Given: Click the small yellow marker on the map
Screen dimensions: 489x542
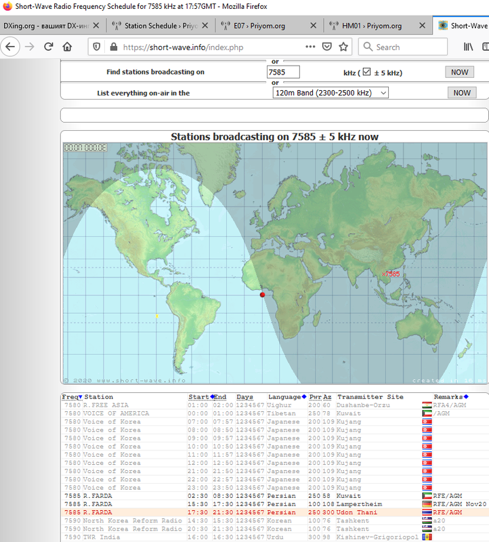Looking at the screenshot, I should pos(157,316).
